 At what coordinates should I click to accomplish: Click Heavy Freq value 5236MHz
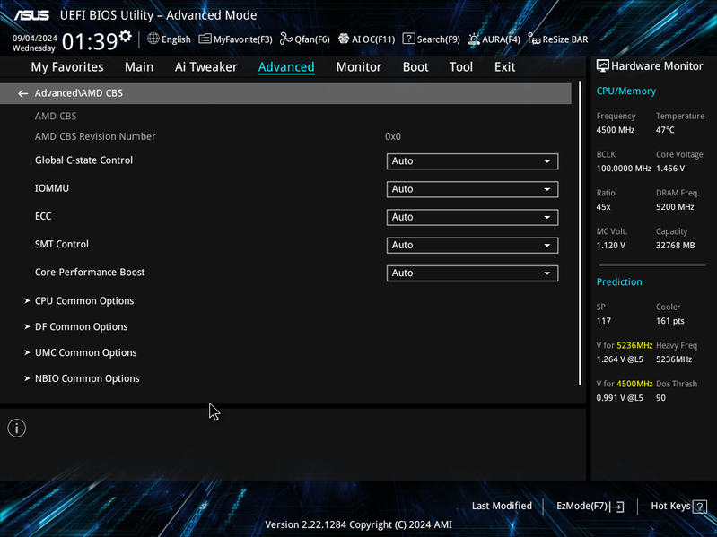coord(674,359)
